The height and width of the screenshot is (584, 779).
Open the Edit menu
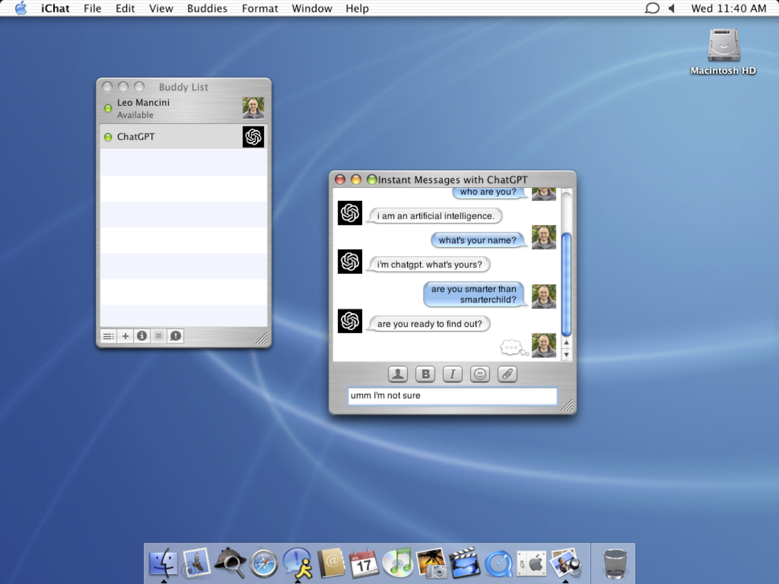(125, 8)
